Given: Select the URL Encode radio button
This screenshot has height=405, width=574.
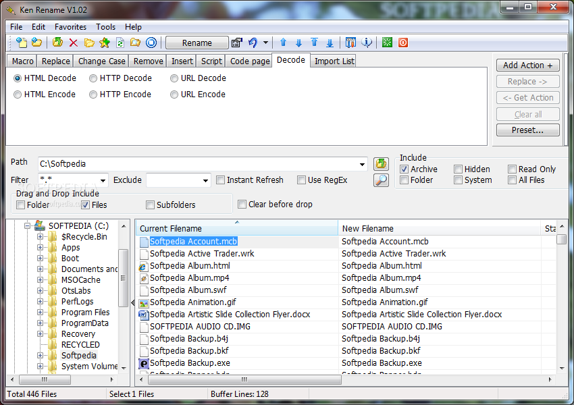Looking at the screenshot, I should tap(174, 94).
